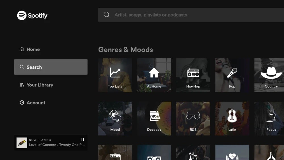Select the Hip-Hop boombox tile
Viewport: 284px width, 160px height.
[193, 75]
